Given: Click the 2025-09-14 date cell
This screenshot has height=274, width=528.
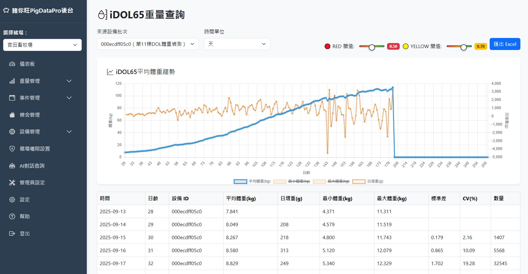Looking at the screenshot, I should pyautogui.click(x=121, y=224).
